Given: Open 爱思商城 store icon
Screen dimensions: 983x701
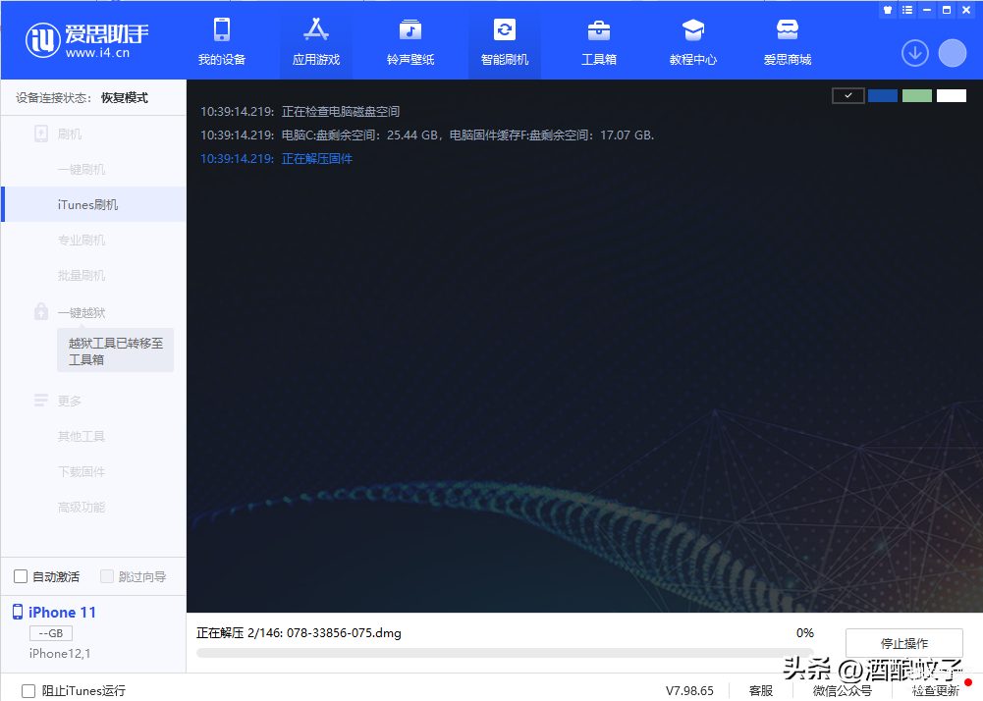Looking at the screenshot, I should pyautogui.click(x=788, y=30).
